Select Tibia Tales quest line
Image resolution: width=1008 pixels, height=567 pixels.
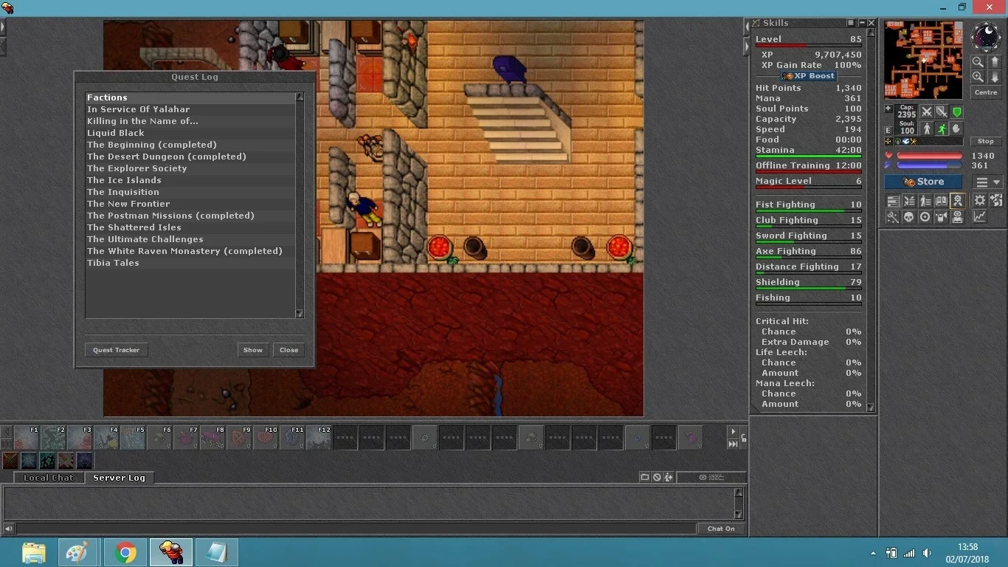click(190, 263)
